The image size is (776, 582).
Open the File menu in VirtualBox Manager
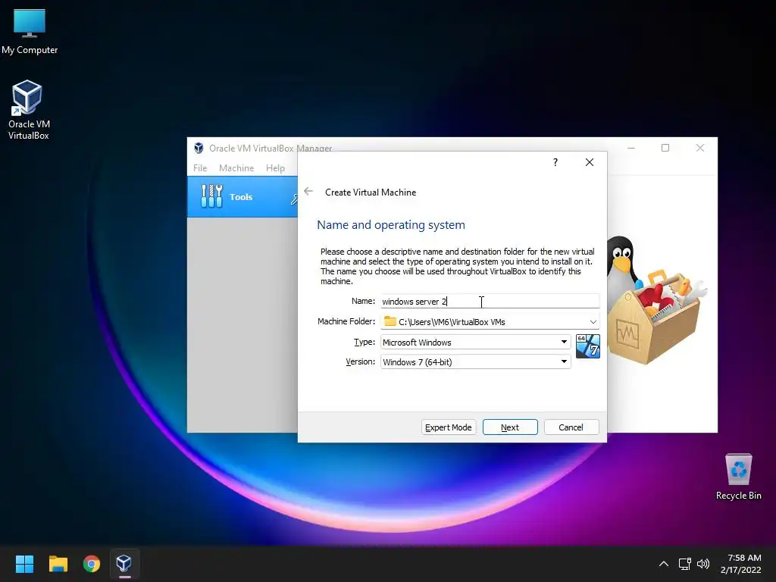click(x=200, y=167)
